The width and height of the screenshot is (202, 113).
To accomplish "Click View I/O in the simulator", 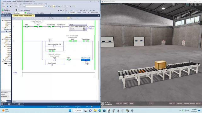I will 172,104.
